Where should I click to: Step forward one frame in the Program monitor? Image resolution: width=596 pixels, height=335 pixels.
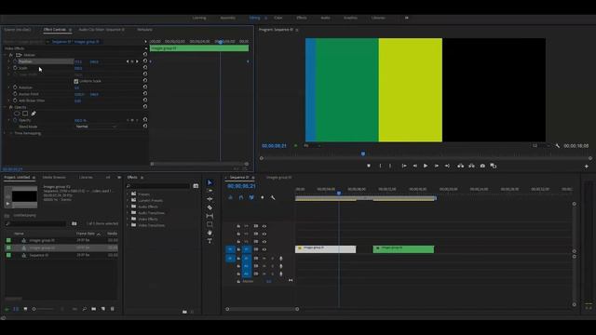click(x=437, y=166)
